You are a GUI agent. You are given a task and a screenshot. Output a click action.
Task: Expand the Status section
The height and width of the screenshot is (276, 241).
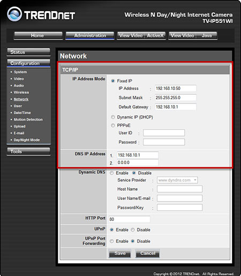click(x=28, y=52)
